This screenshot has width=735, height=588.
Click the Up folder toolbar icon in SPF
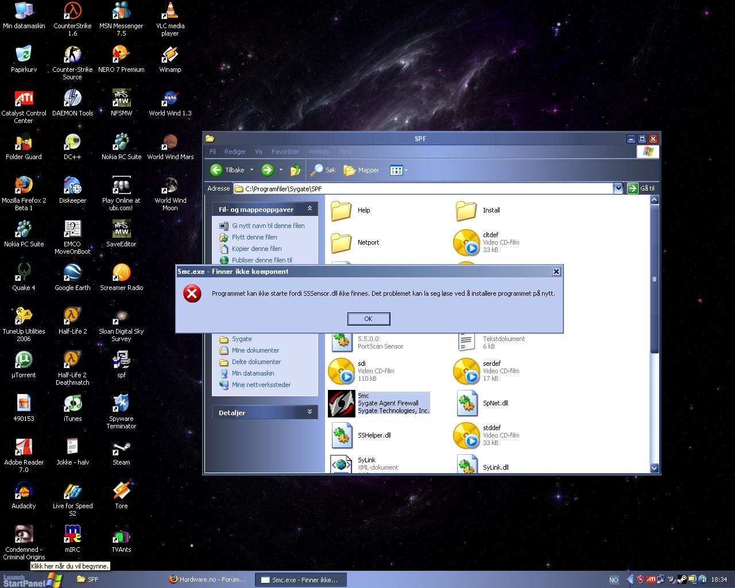pos(296,170)
